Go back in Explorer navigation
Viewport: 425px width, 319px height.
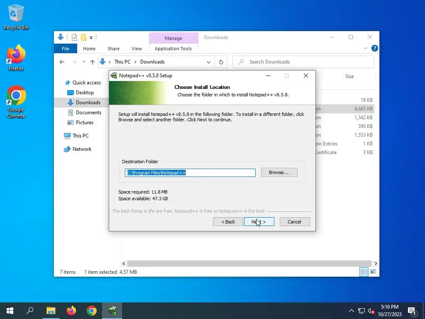(62, 62)
